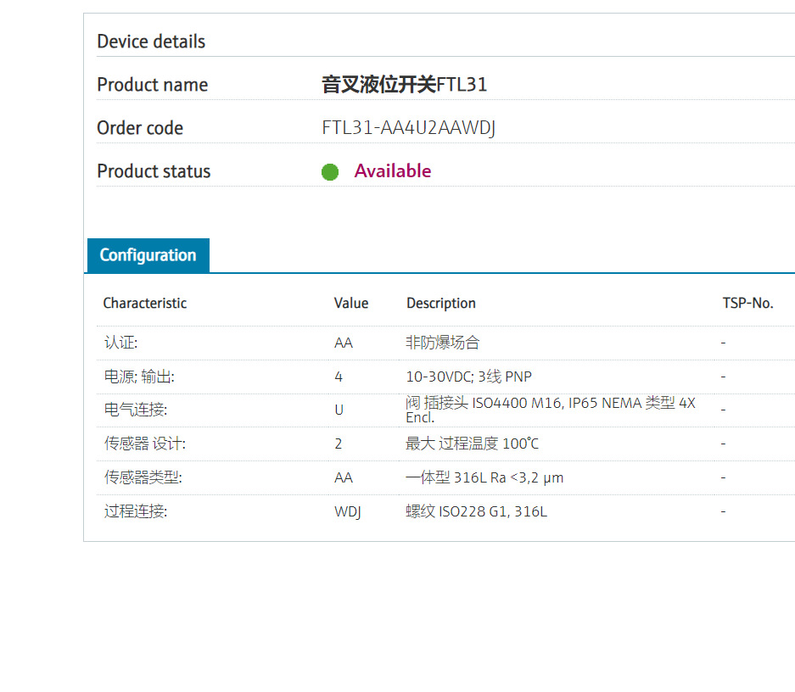The image size is (795, 692).
Task: Click the 电源; 输出 characteristic label
Action: coord(139,377)
